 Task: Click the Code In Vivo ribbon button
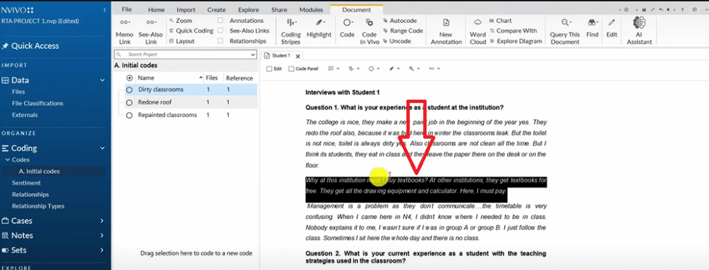pos(369,30)
